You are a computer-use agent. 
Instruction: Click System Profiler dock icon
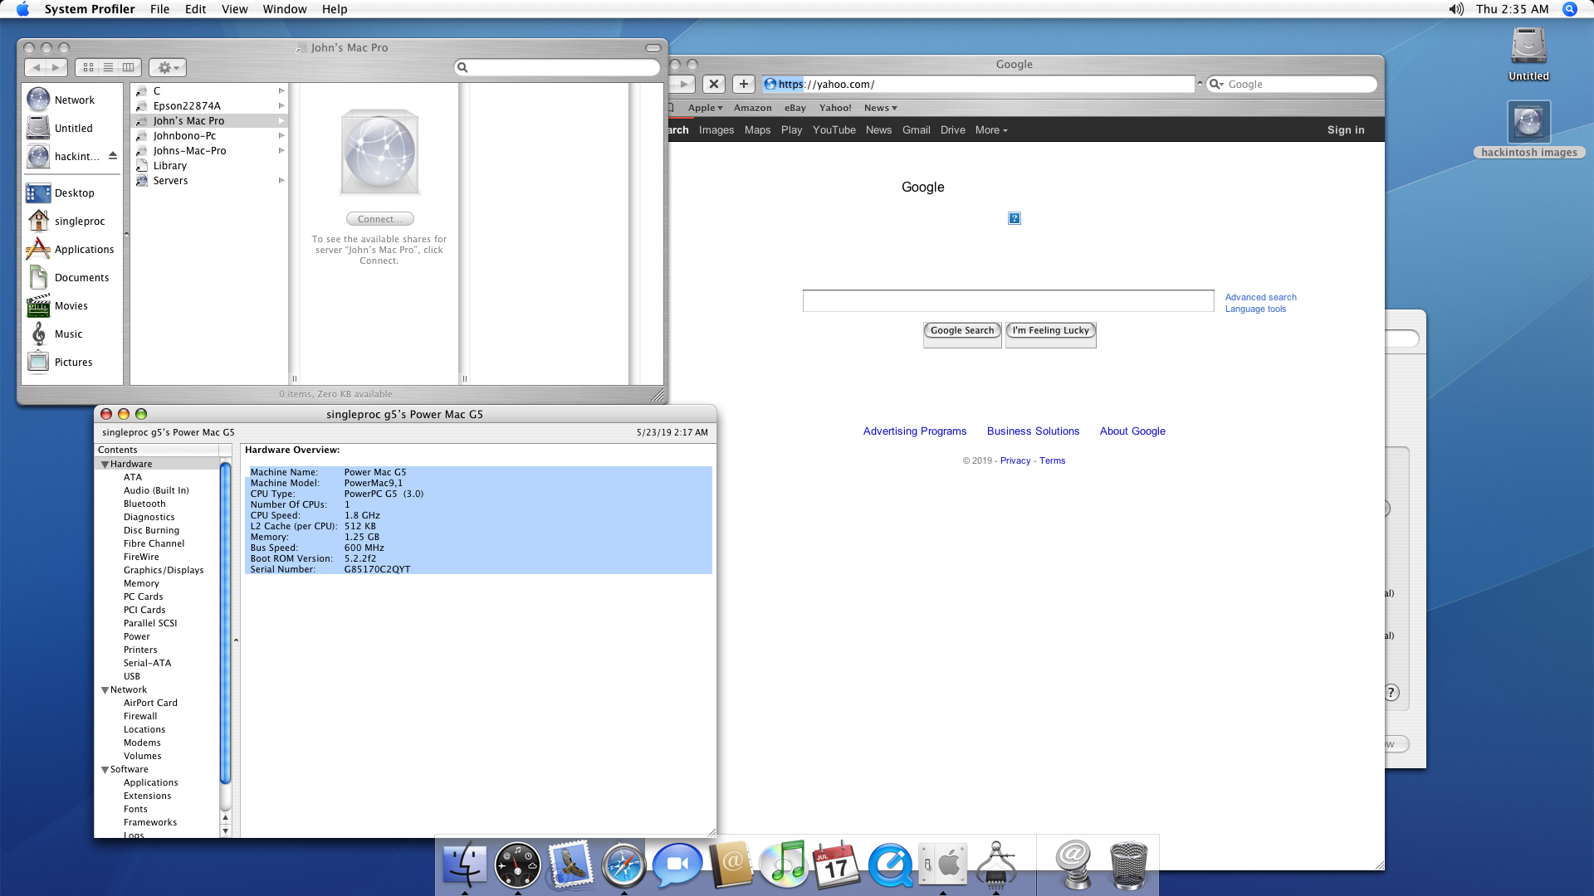coord(996,864)
